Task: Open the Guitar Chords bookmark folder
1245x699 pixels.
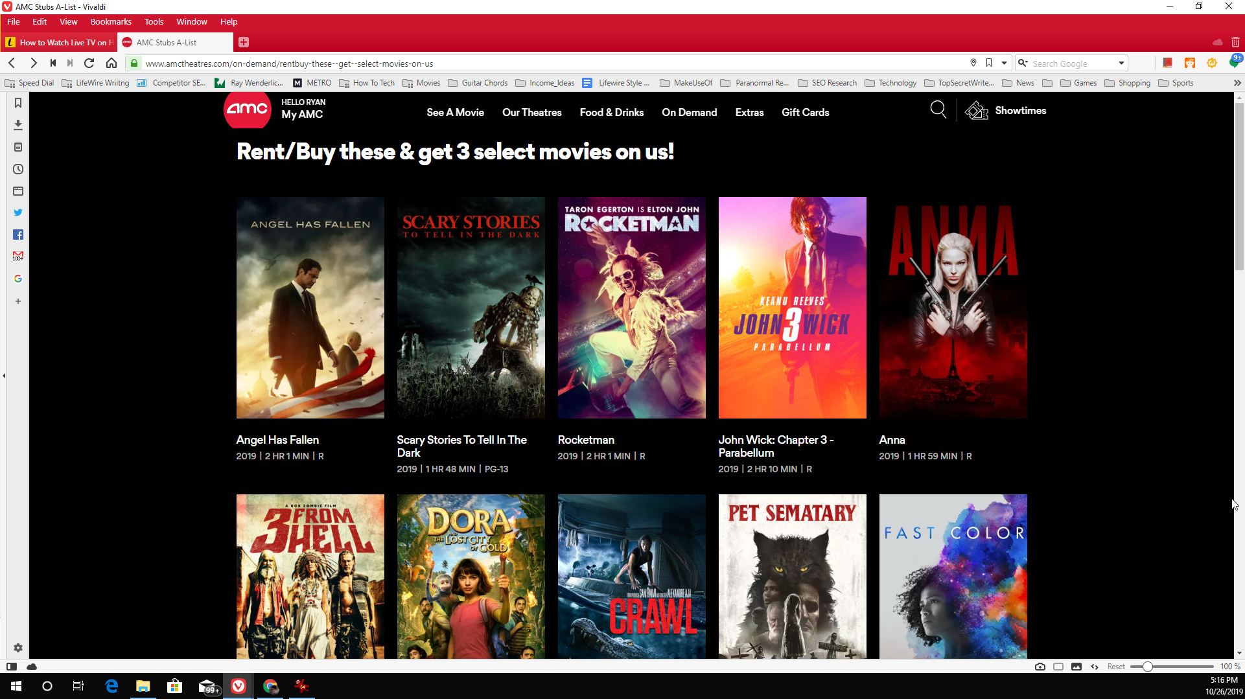Action: coord(478,83)
